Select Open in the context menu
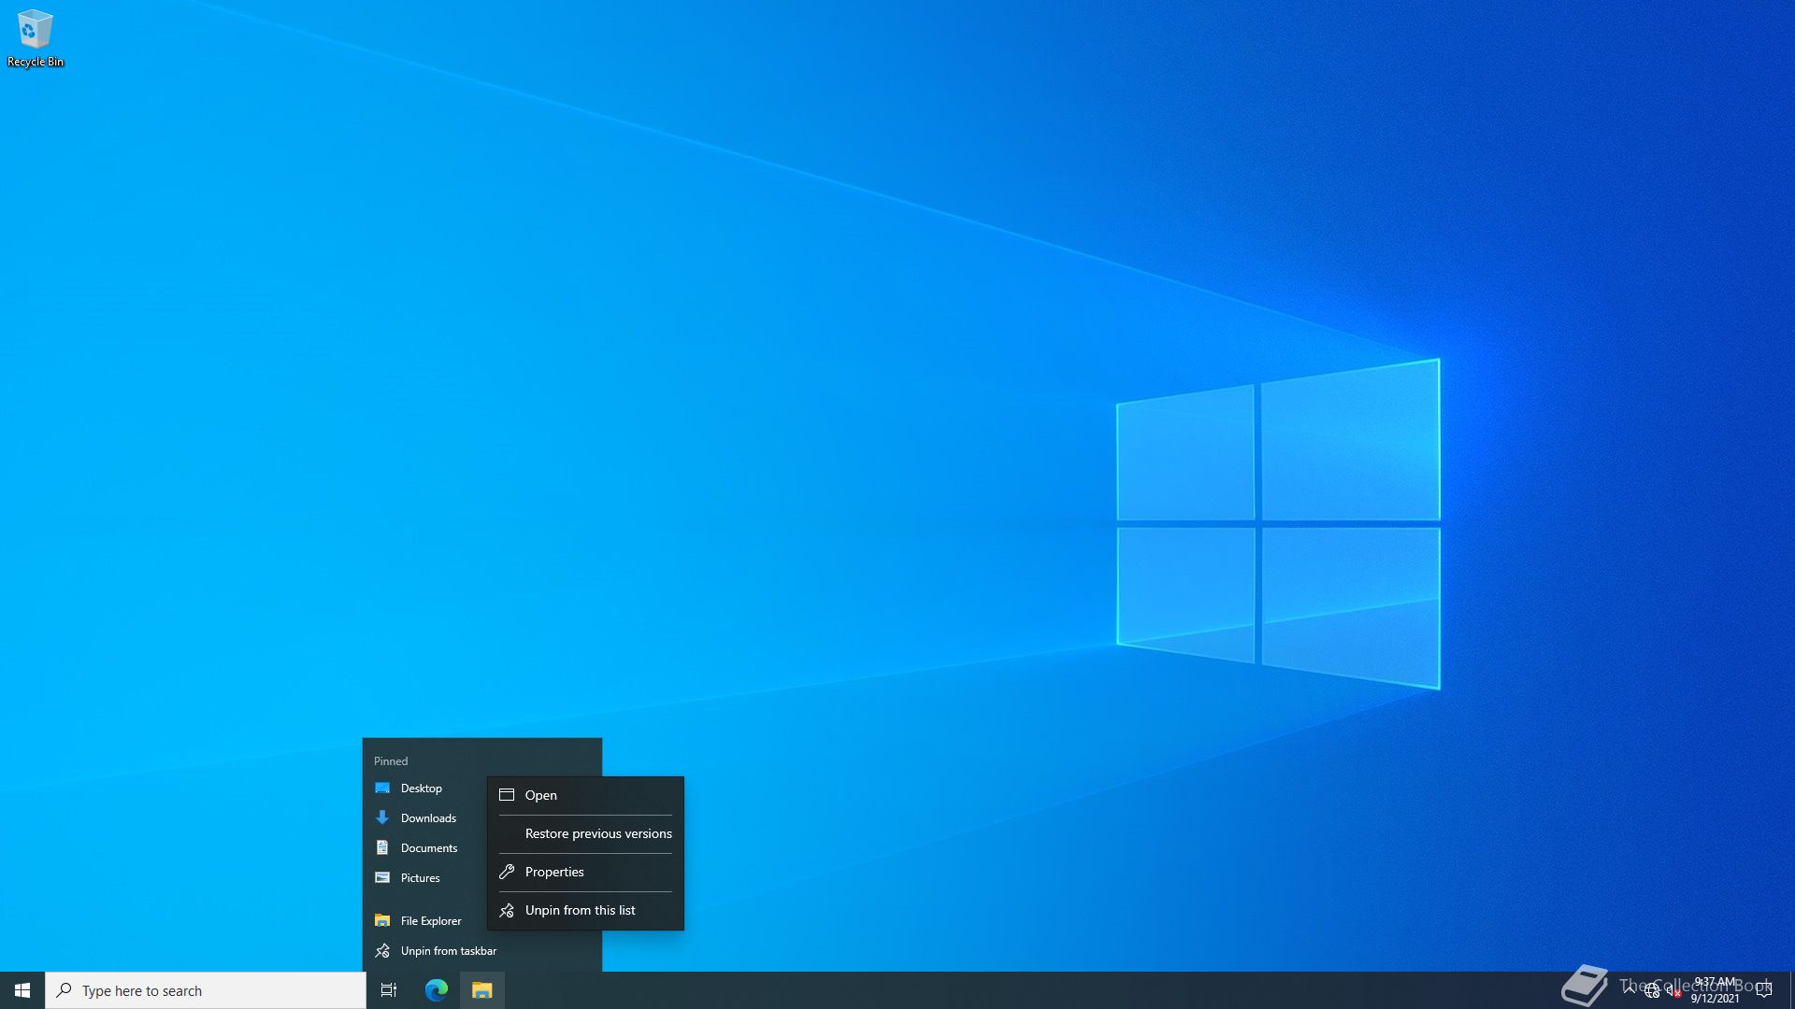Viewport: 1795px width, 1009px height. [585, 795]
